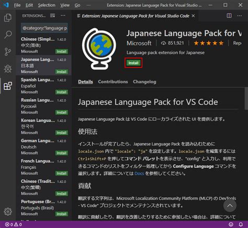Viewport: 248px width, 228px height.
Task: Select Portuguese (Brazil) list item title
Action: 38,202
